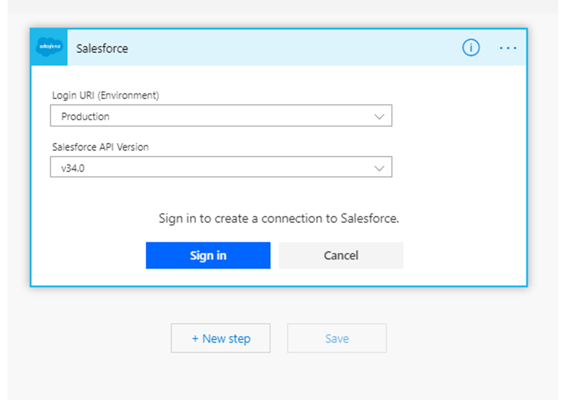This screenshot has height=400, width=566.
Task: Add a New step
Action: pos(221,338)
